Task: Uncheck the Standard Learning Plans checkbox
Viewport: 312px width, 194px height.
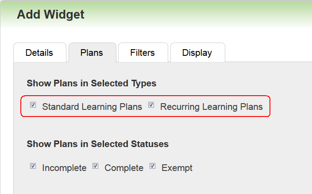Action: tap(33, 105)
